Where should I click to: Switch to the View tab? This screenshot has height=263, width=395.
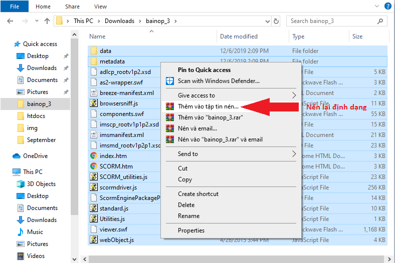[100, 6]
